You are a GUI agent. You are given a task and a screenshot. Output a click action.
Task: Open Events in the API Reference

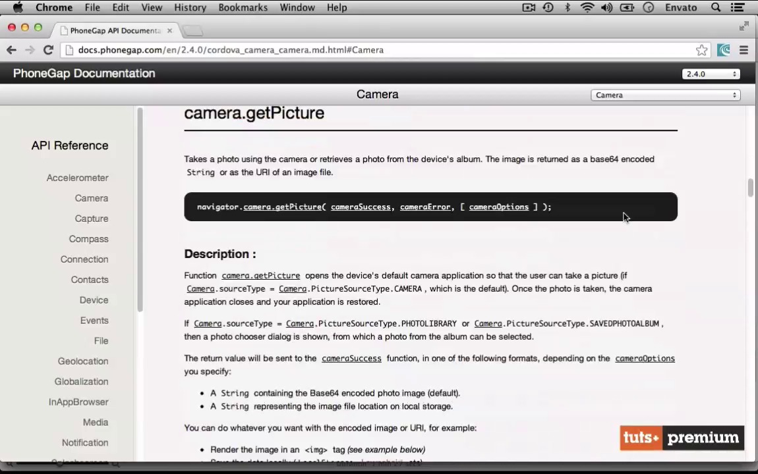pyautogui.click(x=94, y=320)
